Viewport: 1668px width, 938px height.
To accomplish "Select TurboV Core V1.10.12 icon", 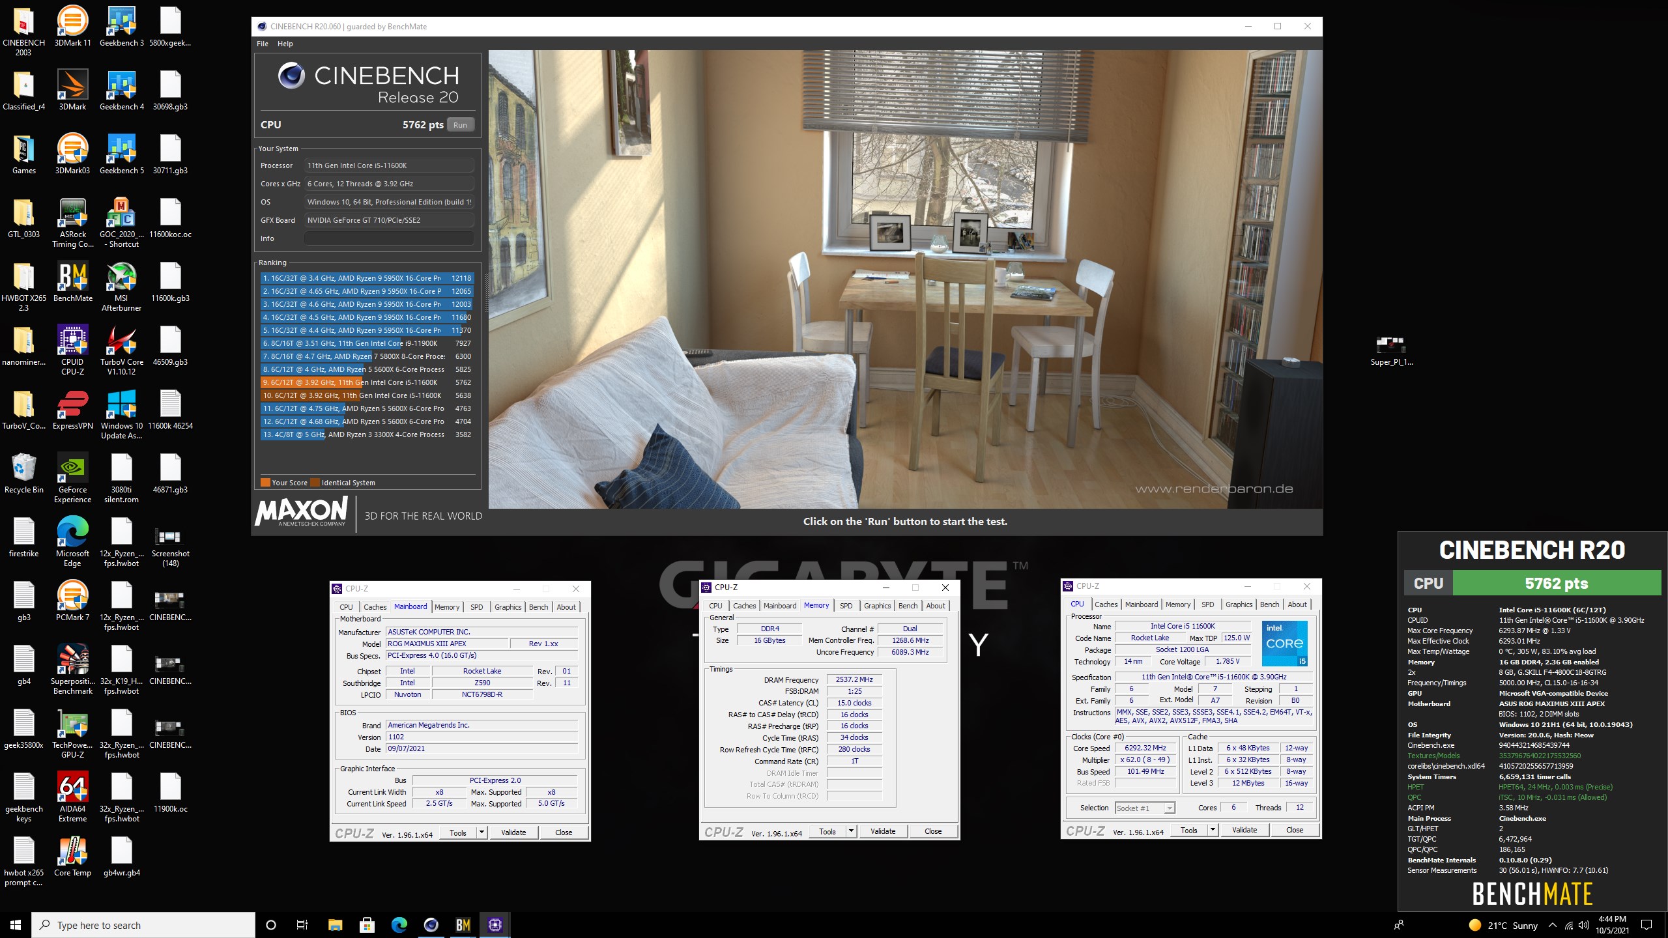I will pyautogui.click(x=121, y=350).
